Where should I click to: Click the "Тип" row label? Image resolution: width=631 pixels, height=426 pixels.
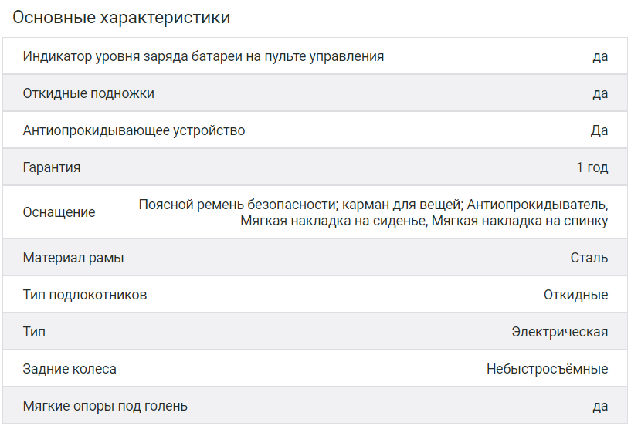pyautogui.click(x=34, y=332)
